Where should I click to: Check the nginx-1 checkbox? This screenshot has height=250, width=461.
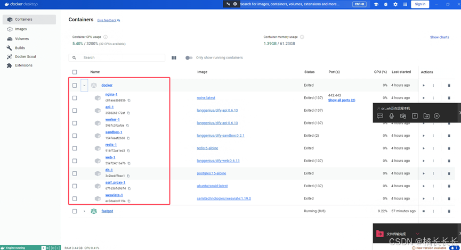tap(75, 98)
